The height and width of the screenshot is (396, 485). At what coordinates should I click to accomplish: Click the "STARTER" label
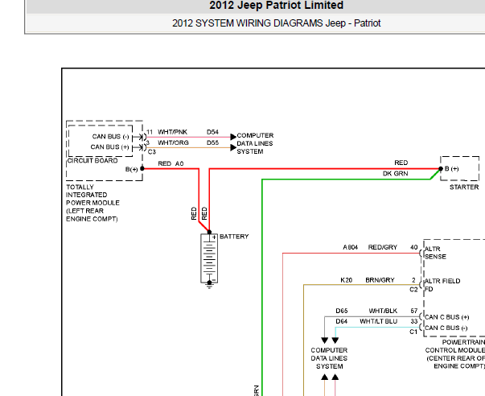tap(464, 187)
